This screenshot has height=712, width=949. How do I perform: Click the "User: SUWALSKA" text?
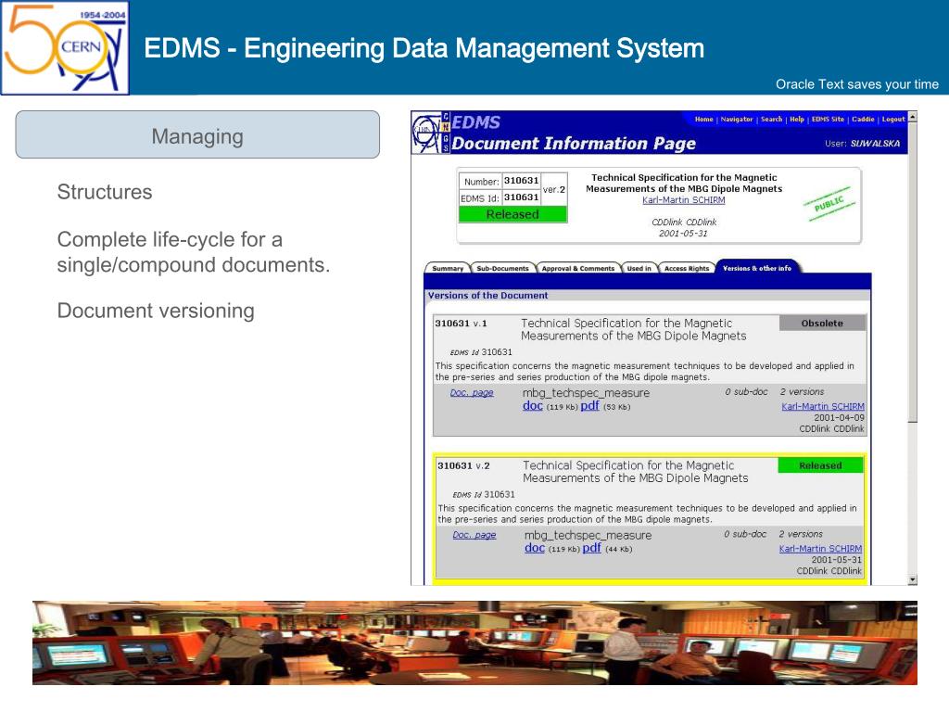tap(862, 144)
